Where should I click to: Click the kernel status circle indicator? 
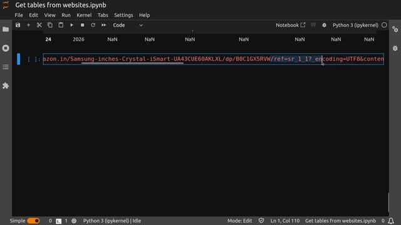pos(384,25)
